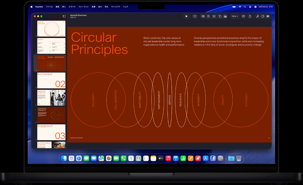Share the presentation via the share icon
Screen dimensions: 303x185
point(250,16)
